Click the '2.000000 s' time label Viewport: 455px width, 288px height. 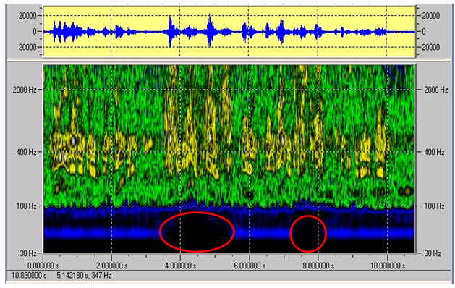(111, 266)
